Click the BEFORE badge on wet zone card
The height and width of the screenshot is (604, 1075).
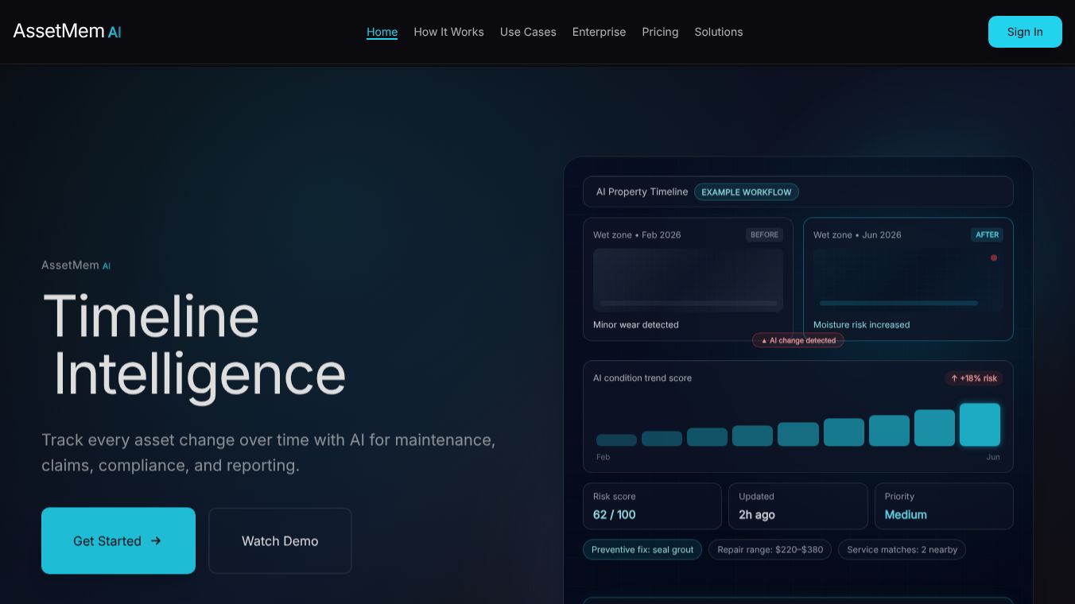(x=764, y=234)
